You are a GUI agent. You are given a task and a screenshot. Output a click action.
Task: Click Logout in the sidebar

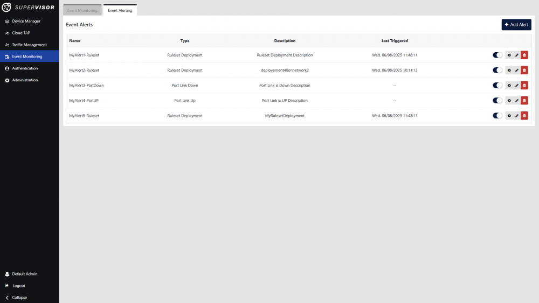19,285
